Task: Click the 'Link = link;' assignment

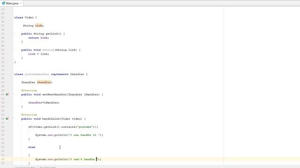Action: pos(38,54)
